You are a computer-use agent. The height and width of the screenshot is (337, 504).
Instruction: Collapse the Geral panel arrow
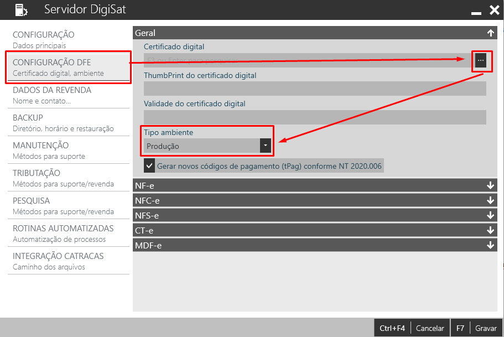[491, 33]
